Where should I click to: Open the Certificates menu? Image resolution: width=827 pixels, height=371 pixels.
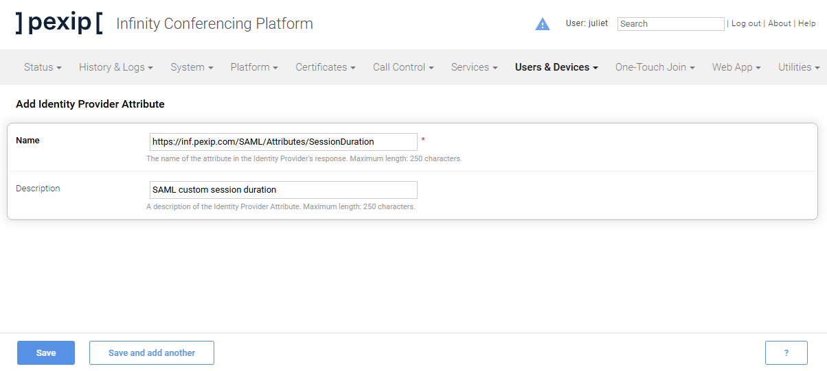(325, 67)
